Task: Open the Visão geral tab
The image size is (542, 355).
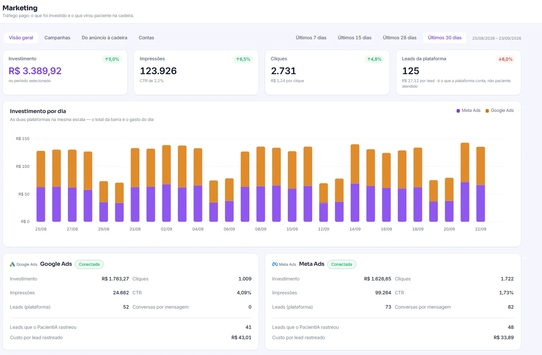Action: click(x=21, y=38)
